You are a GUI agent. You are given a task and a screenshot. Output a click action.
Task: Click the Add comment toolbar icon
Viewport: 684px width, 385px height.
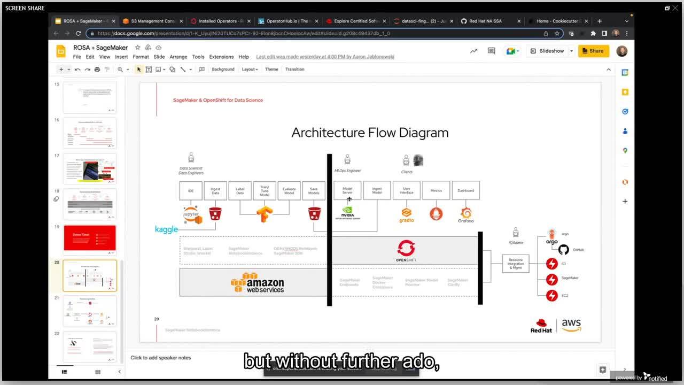tap(201, 70)
